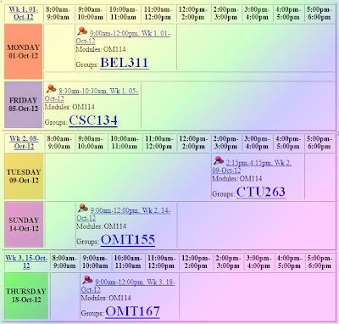Screen dimensions: 339x324
Task: Open Sunday's 9:00am-12:00pm Wk 2 session link
Action: 123,214
